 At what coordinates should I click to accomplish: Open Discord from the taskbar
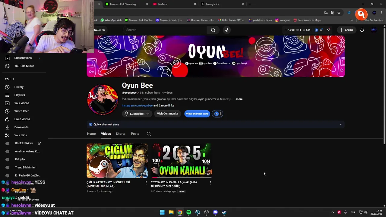click(215, 212)
